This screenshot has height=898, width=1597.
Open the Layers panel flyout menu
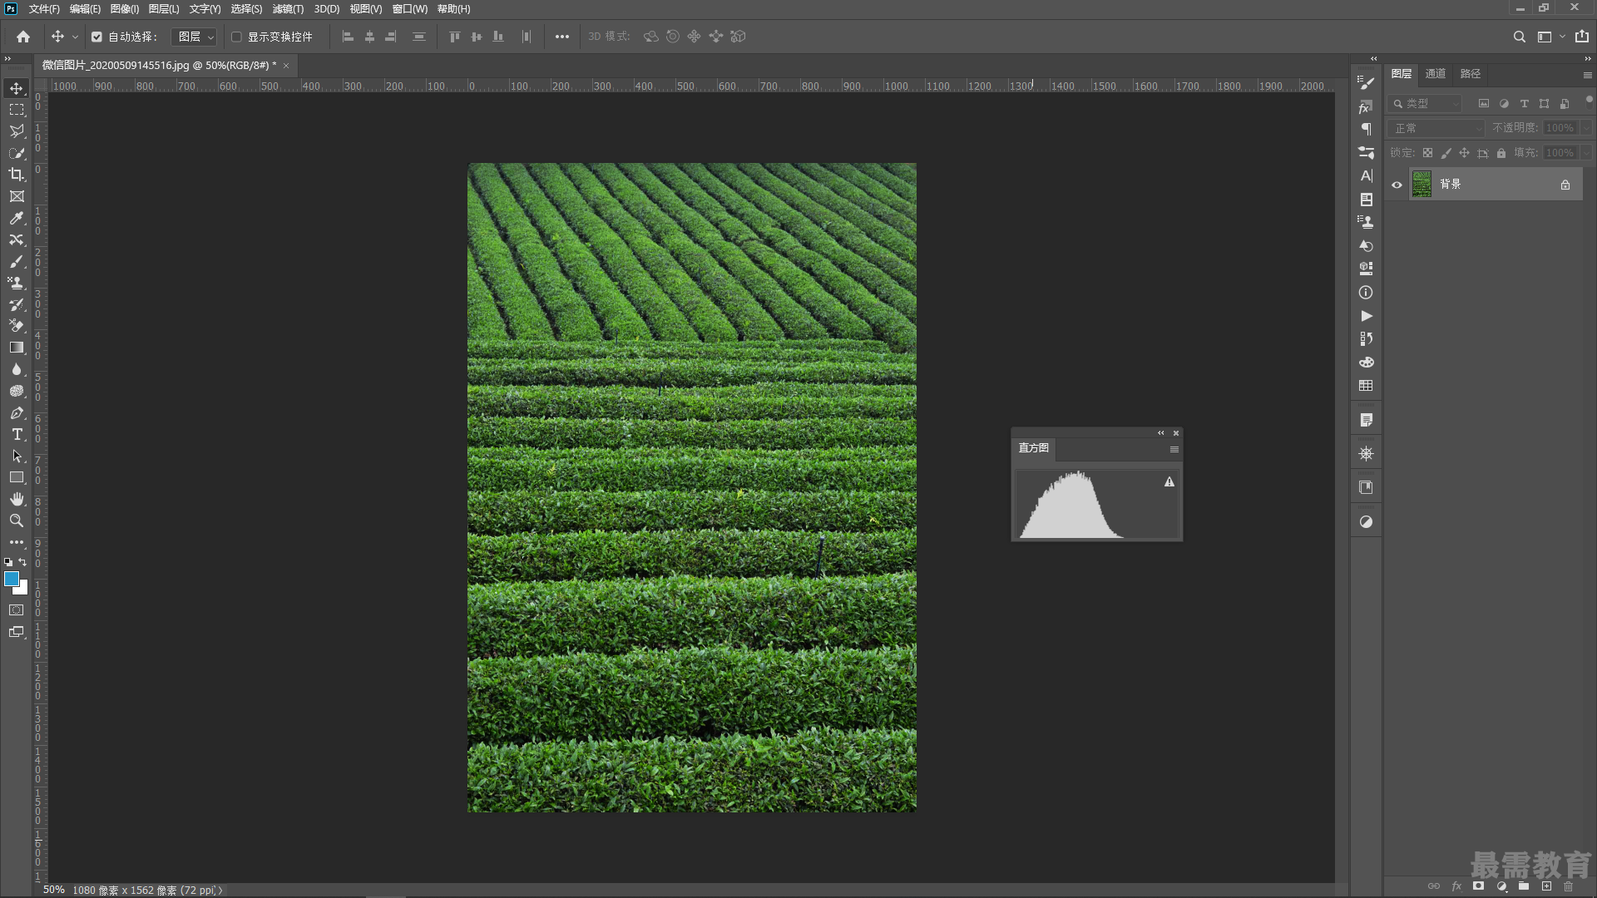(x=1587, y=75)
